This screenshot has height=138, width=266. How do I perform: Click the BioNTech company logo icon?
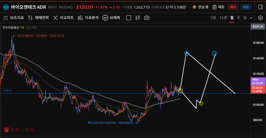pos(6,7)
